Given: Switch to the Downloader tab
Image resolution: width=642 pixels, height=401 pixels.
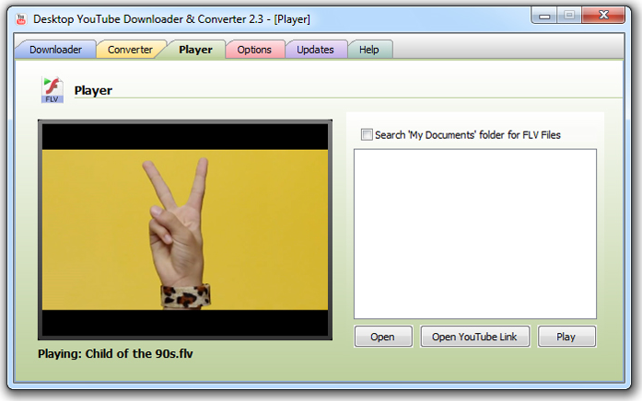Looking at the screenshot, I should point(55,50).
